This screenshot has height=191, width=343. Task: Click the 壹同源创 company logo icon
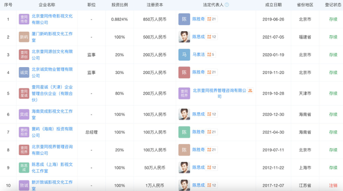pos(24,55)
